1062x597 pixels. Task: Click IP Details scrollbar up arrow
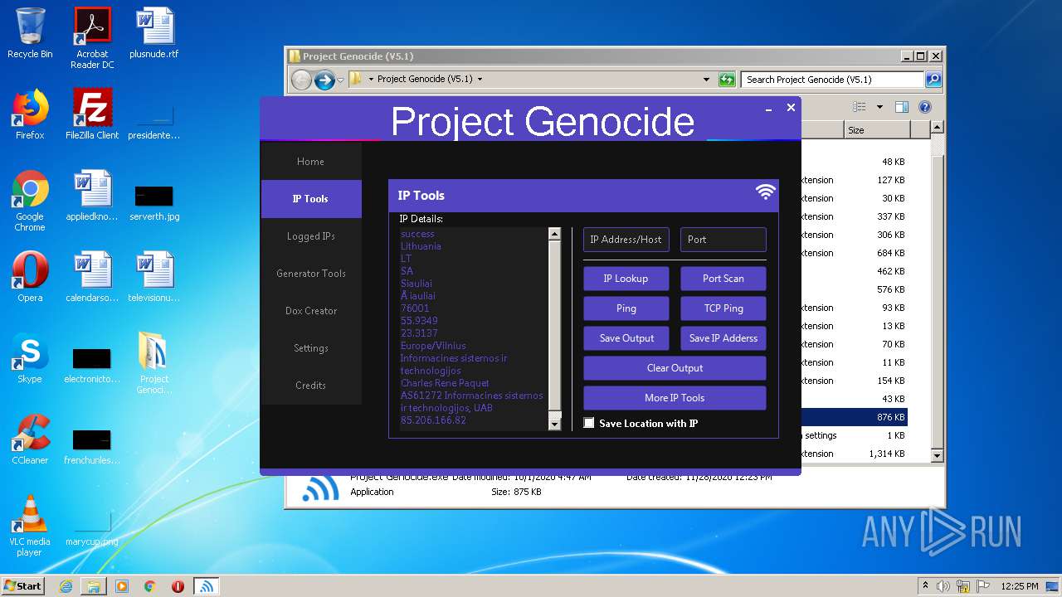555,234
